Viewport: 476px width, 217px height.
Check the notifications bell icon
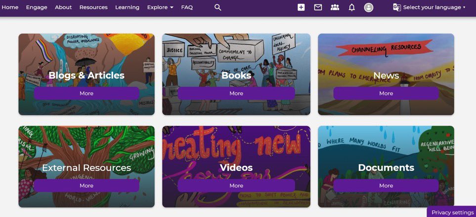coord(352,7)
